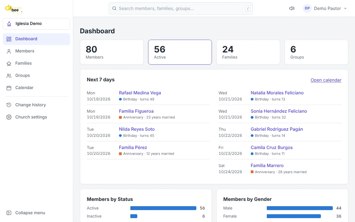
Task: Click the ChurchBee logo
Action: [13, 9]
